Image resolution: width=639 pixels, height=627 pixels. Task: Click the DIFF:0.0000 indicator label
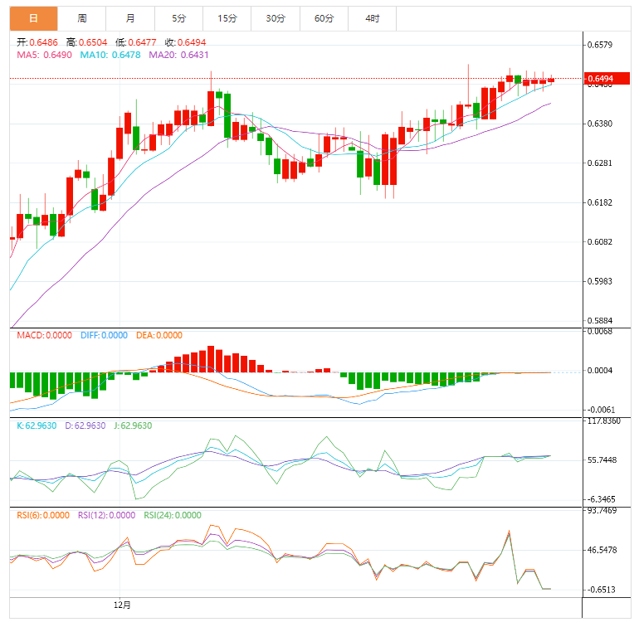click(104, 335)
